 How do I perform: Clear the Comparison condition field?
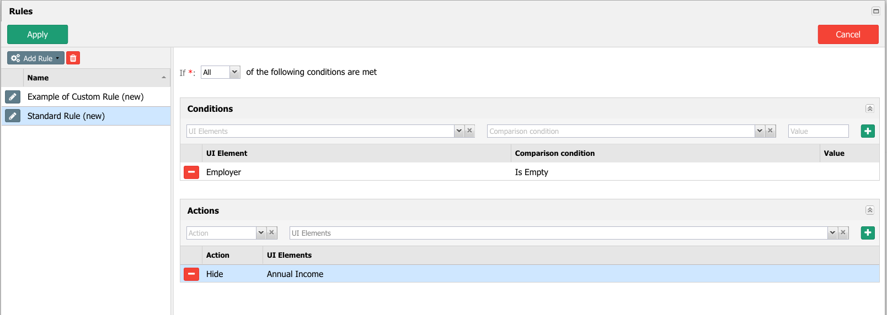771,131
